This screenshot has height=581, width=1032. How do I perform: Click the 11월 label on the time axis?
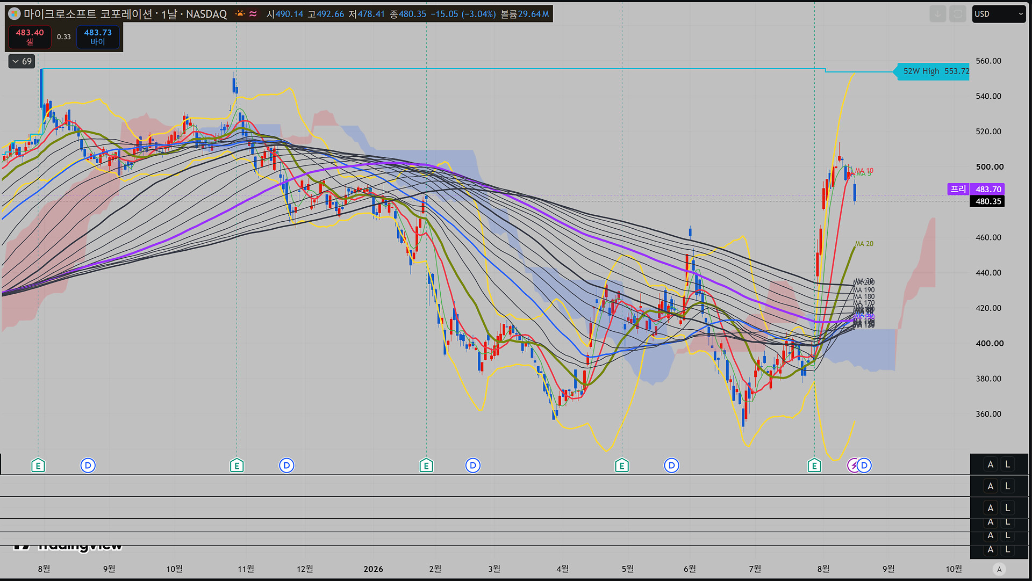[x=246, y=569]
